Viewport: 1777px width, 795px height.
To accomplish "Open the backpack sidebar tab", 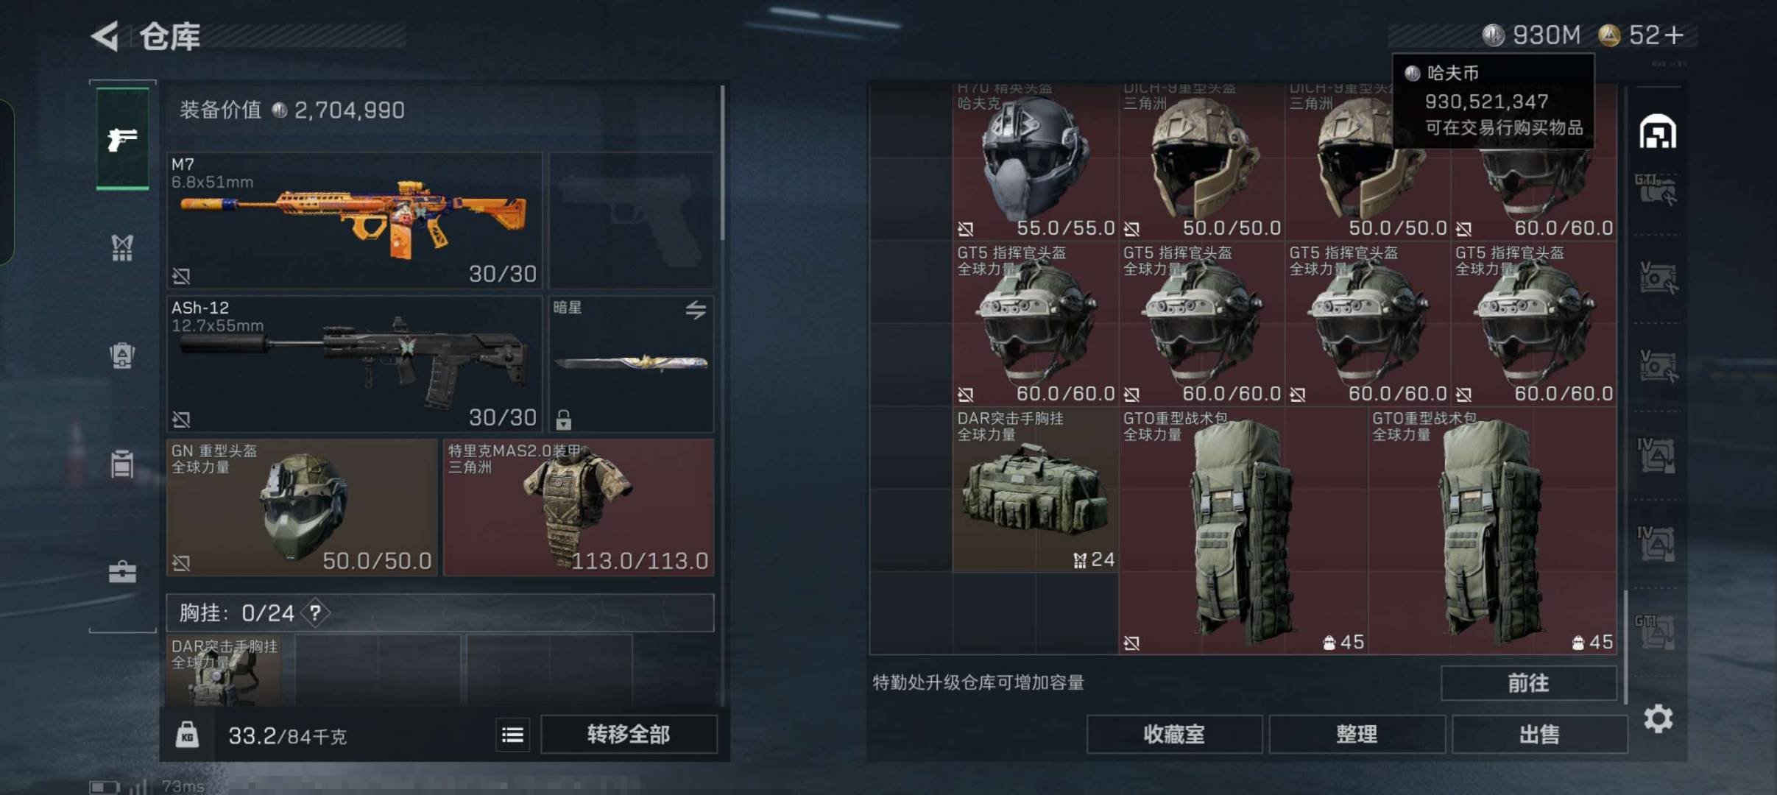I will click(x=122, y=356).
